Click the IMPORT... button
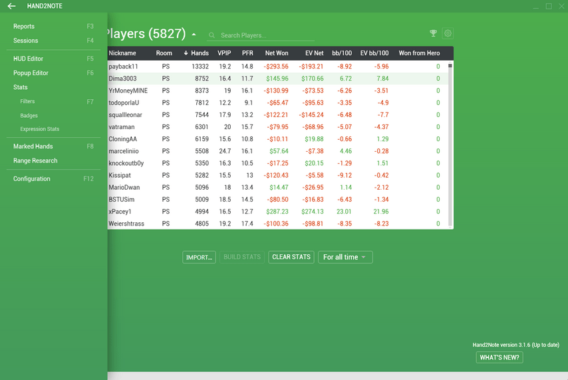 199,257
